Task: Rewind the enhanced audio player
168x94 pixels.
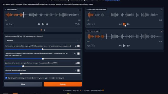Action: tap(120, 46)
